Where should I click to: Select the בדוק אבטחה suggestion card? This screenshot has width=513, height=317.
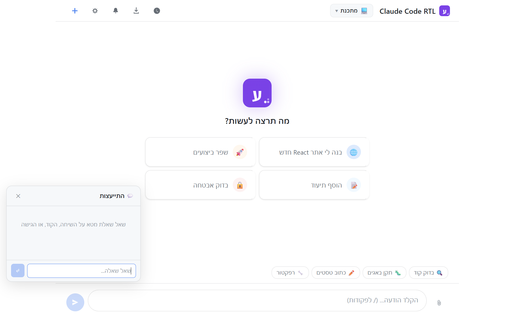200,185
